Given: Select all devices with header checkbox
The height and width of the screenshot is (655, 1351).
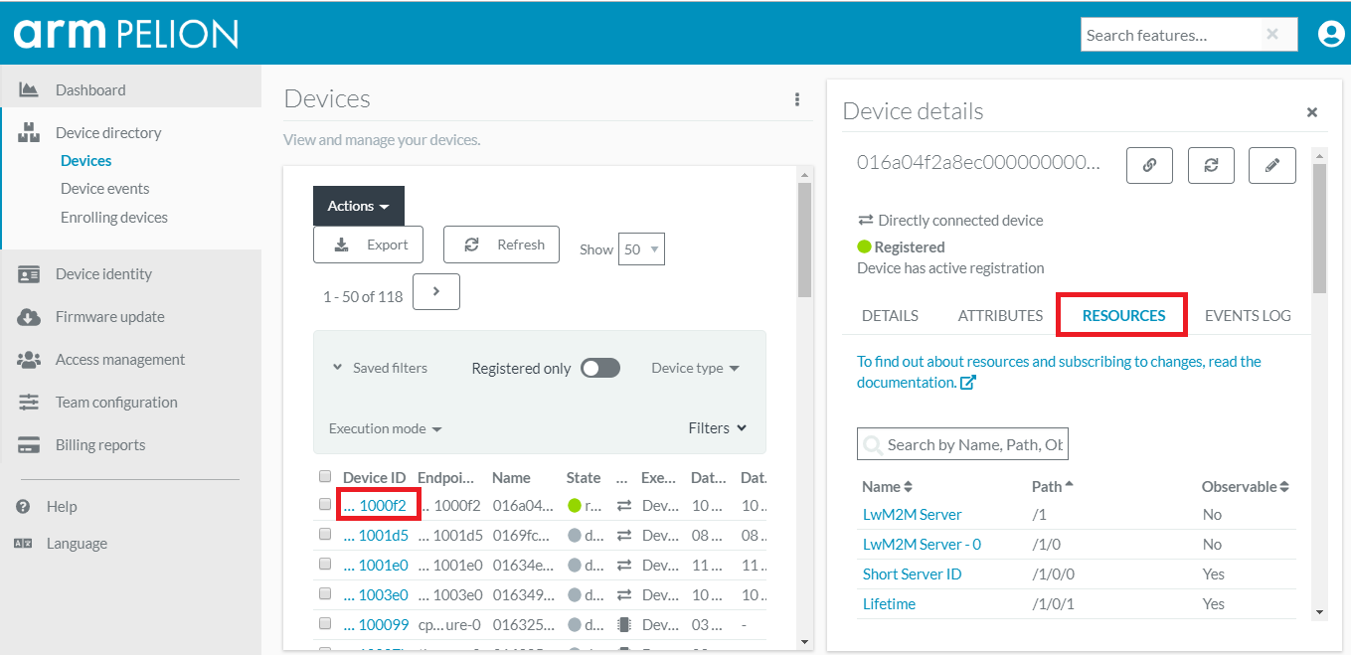Looking at the screenshot, I should tap(325, 477).
